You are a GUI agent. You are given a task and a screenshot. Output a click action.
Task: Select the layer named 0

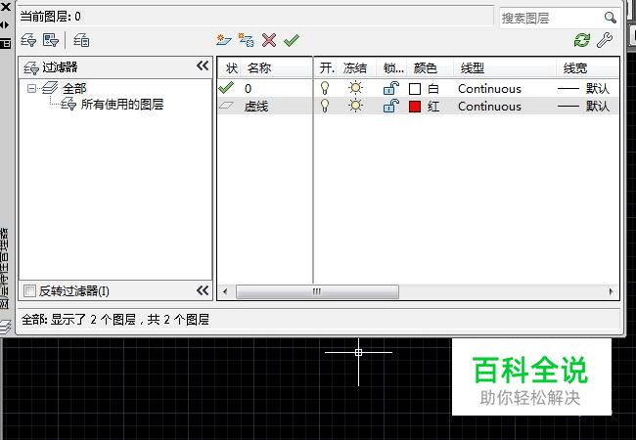pyautogui.click(x=249, y=88)
